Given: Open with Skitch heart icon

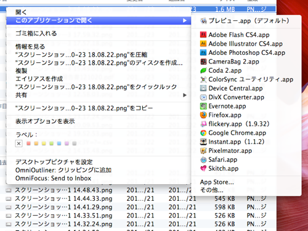Looking at the screenshot, I should [x=203, y=169].
